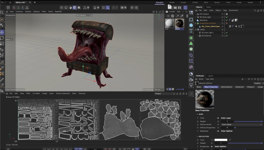Toggle the RS External enable checkmark

(227, 36)
